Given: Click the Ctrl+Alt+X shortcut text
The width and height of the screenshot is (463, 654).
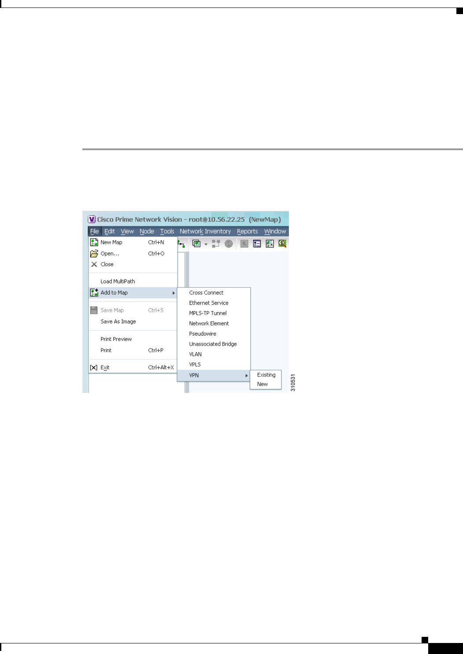Looking at the screenshot, I should (161, 367).
